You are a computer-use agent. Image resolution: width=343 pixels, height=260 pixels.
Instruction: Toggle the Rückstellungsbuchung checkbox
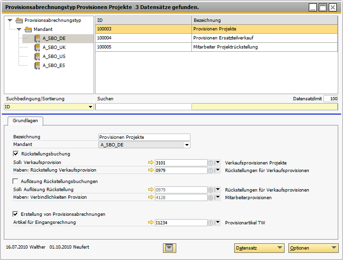pyautogui.click(x=16, y=154)
